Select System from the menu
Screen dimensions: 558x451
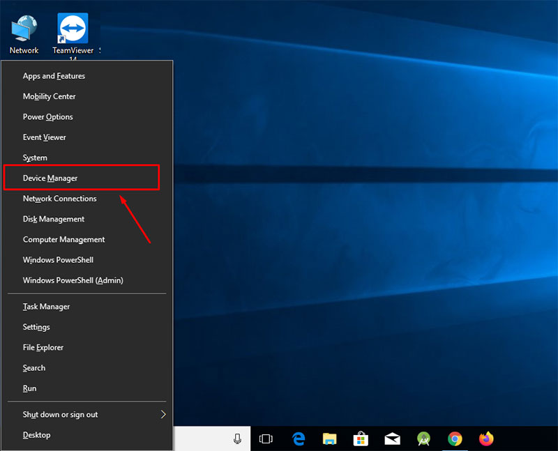[86, 158]
